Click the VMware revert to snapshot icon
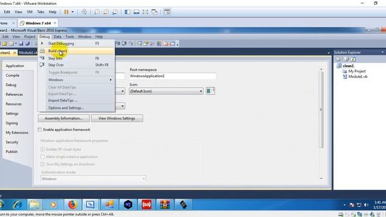This screenshot has width=386, height=217. pyautogui.click(x=106, y=12)
